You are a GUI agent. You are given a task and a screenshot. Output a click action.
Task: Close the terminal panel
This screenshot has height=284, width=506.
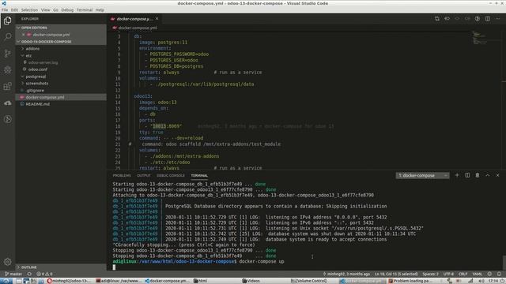(x=497, y=175)
